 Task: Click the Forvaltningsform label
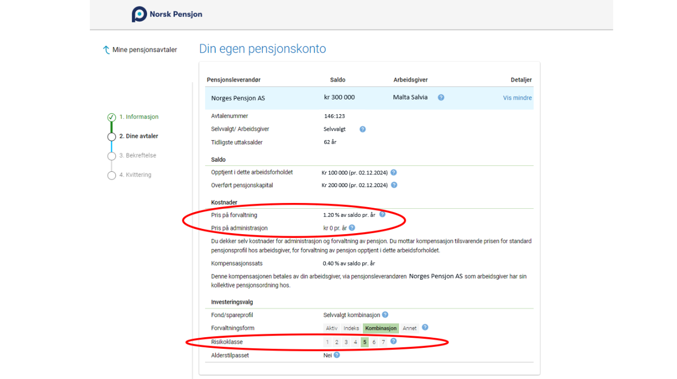233,328
